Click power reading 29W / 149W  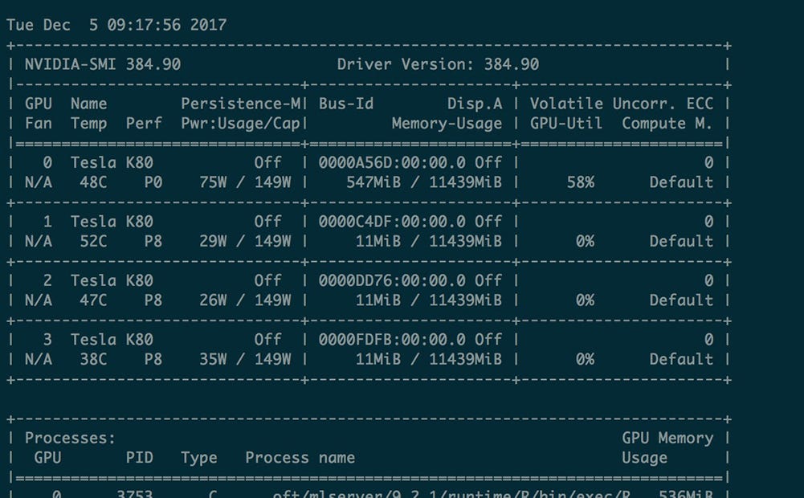click(x=245, y=241)
